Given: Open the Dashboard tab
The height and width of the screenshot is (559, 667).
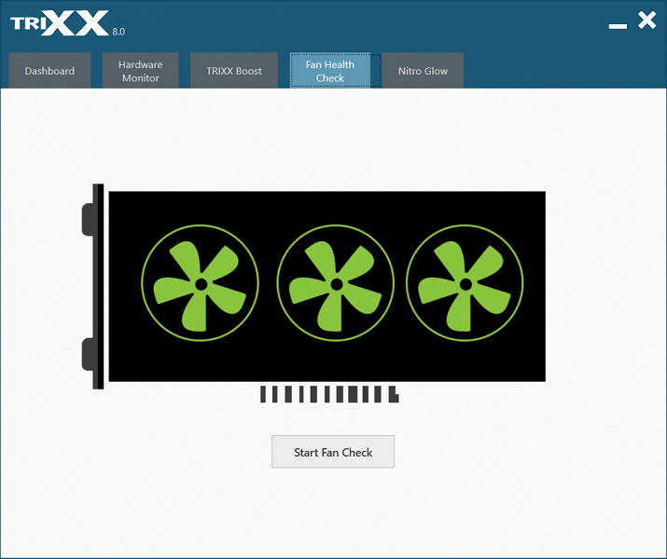Looking at the screenshot, I should point(49,71).
